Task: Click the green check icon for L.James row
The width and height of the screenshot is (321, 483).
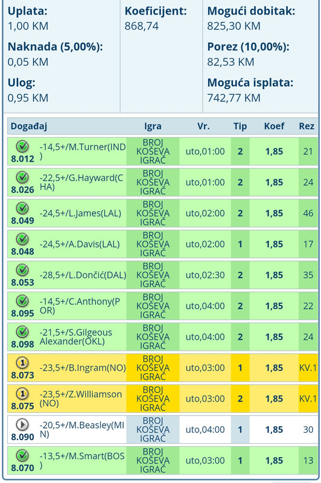Action: 22,208
